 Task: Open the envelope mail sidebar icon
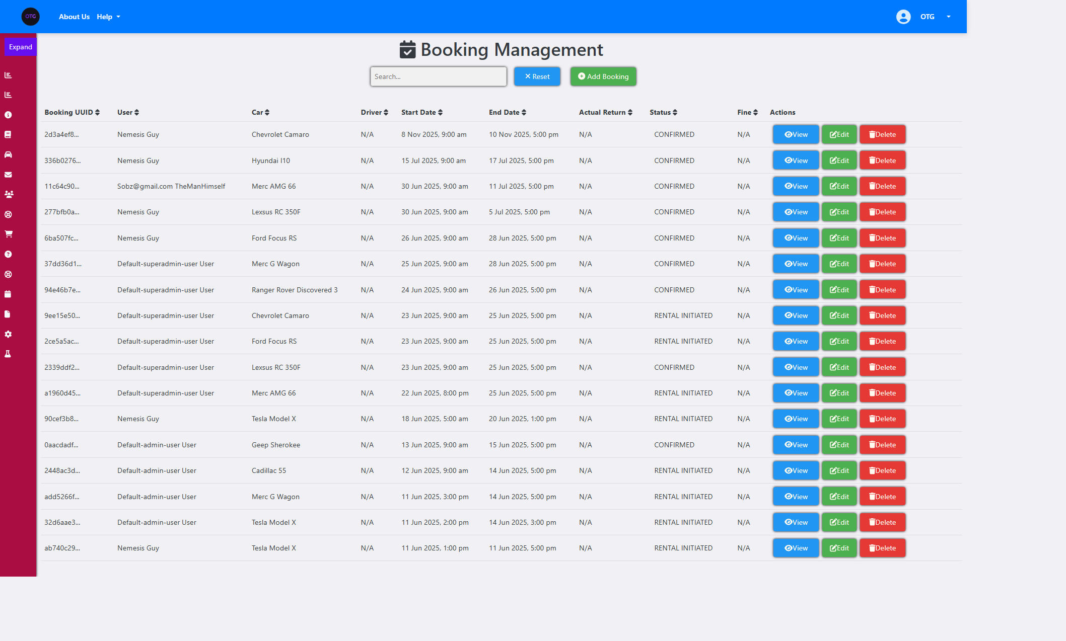(8, 175)
